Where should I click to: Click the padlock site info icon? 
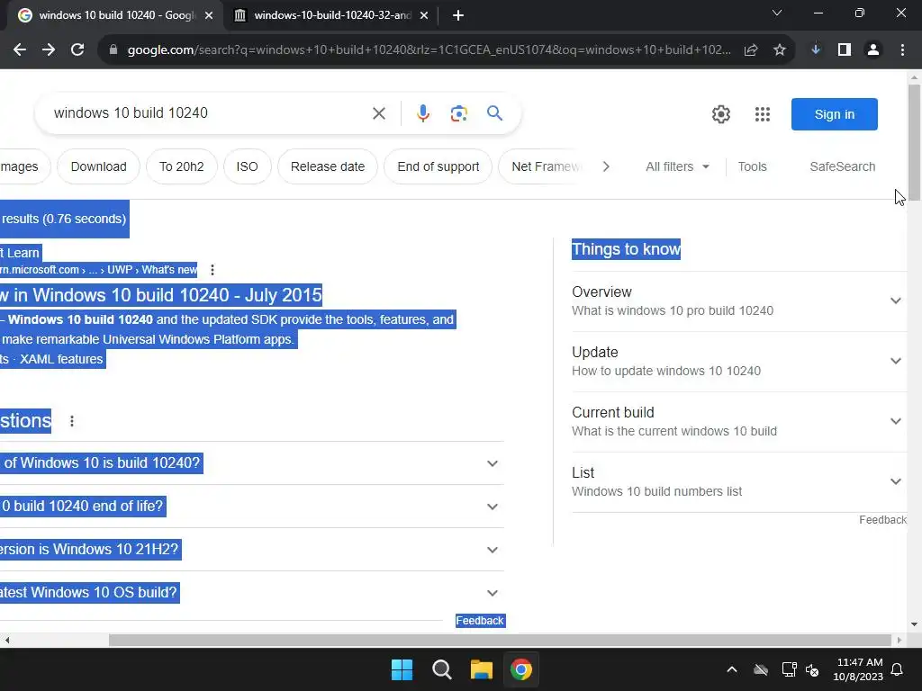(113, 50)
